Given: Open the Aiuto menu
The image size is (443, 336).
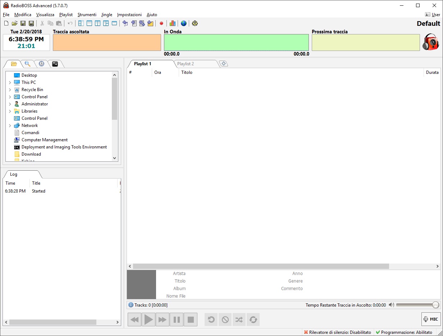Looking at the screenshot, I should point(152,15).
